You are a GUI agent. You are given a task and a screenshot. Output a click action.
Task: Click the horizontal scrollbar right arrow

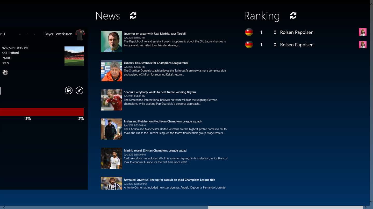[x=365, y=207]
